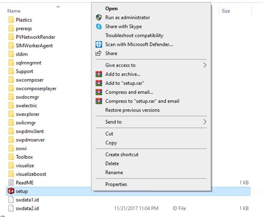Select Run as administrator

pos(151,17)
